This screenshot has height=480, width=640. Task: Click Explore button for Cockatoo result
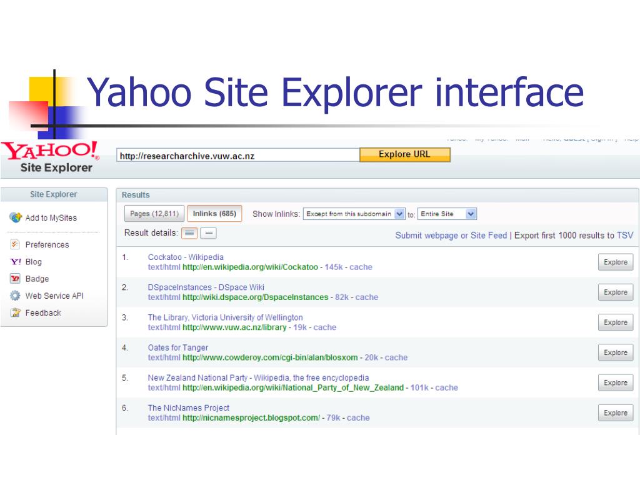(x=616, y=262)
